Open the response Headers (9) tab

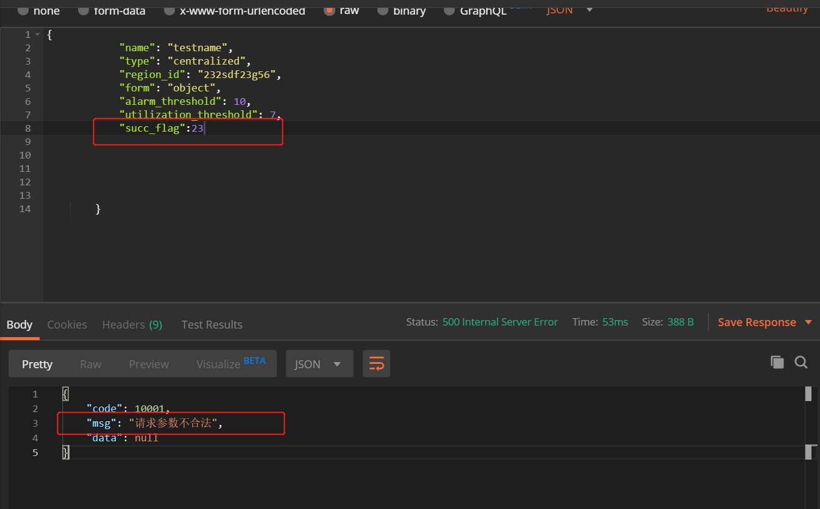pos(132,324)
